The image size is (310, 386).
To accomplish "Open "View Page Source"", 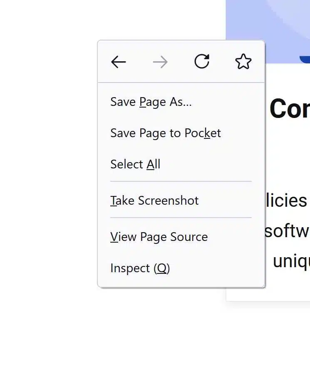I will click(x=159, y=237).
